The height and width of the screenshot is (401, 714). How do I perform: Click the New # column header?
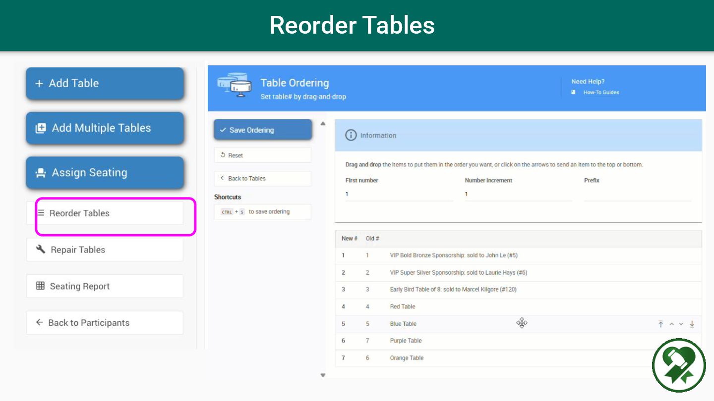tap(350, 239)
